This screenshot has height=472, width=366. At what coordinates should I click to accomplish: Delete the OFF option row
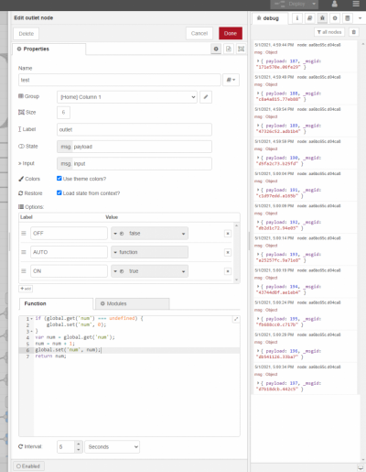(228, 234)
